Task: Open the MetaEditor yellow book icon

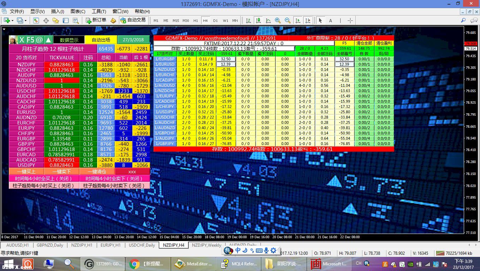Action: 113,20
